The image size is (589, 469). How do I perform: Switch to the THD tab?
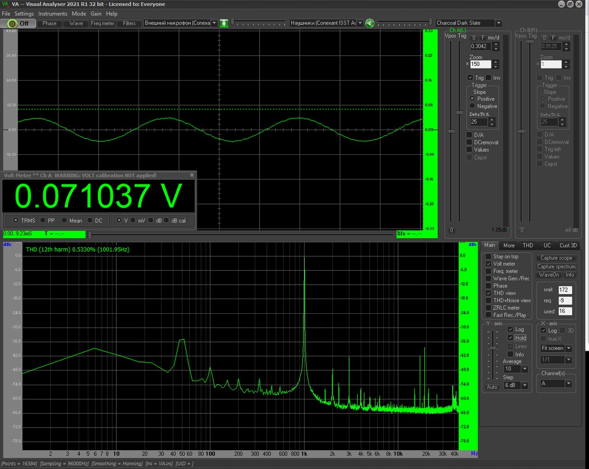528,246
